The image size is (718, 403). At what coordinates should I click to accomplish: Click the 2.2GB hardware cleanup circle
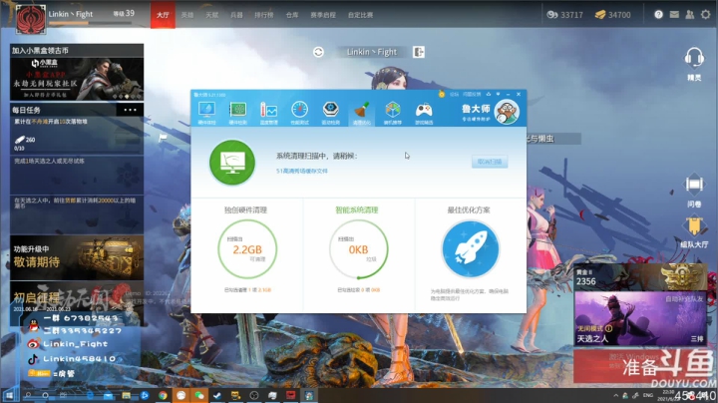click(x=247, y=249)
